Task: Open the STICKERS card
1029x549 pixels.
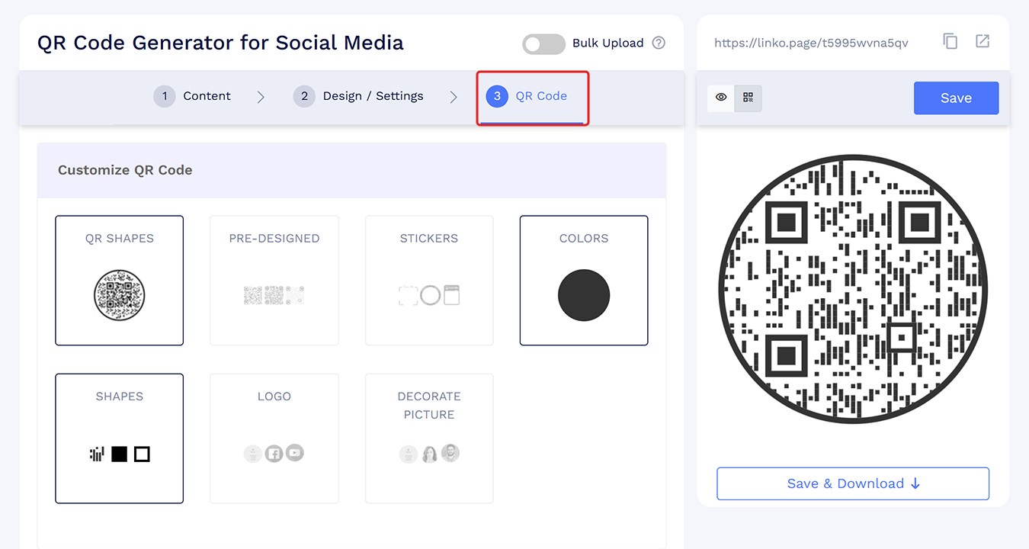Action: click(429, 281)
